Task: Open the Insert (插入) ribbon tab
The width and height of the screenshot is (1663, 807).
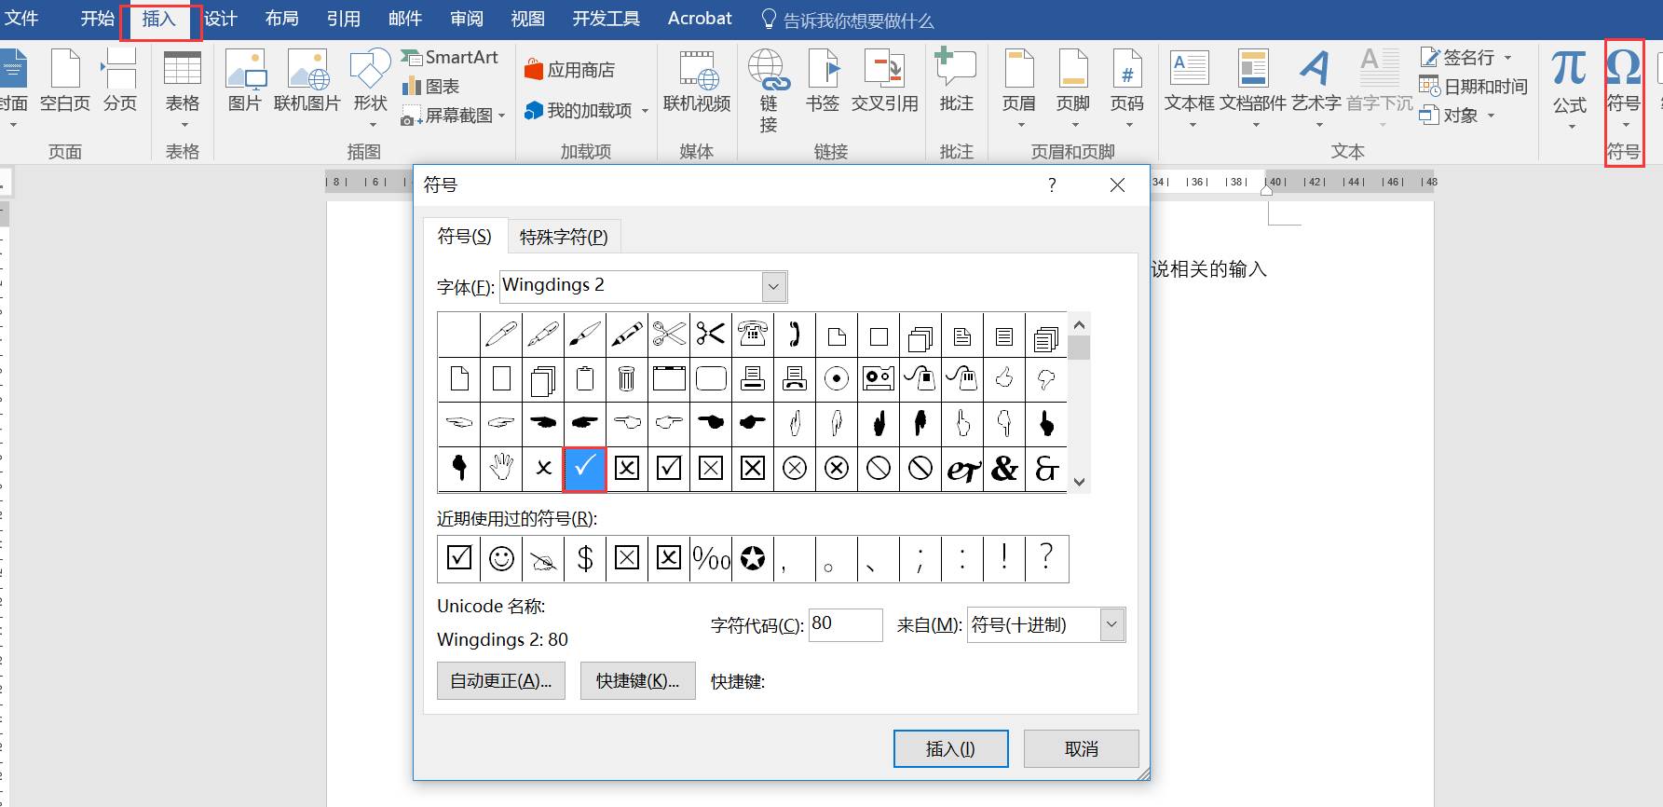Action: (x=159, y=19)
